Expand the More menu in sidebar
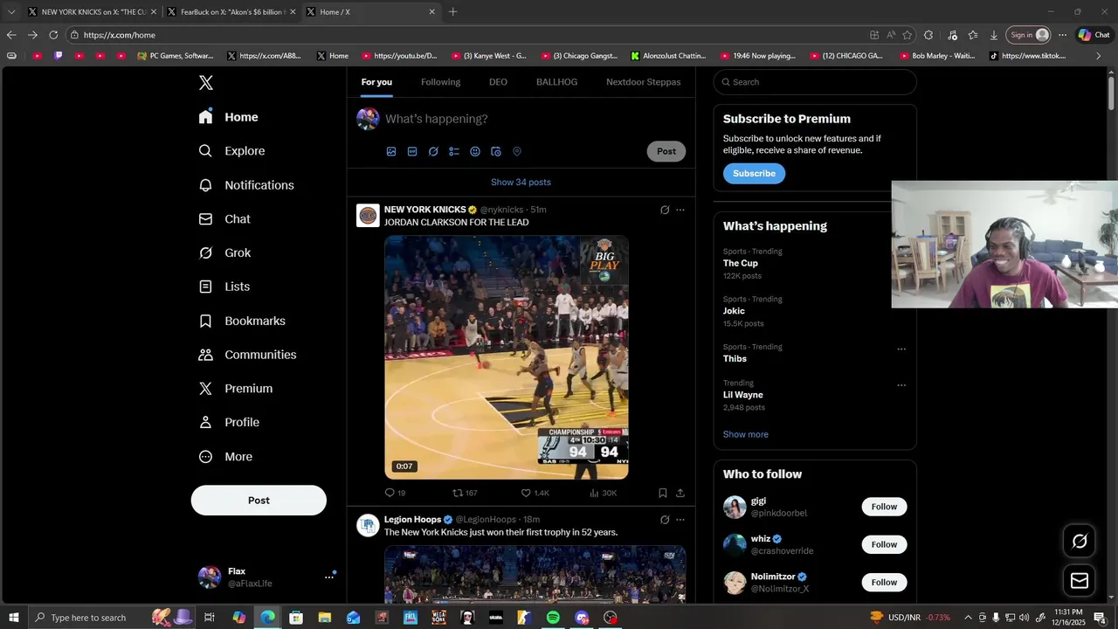 coord(226,457)
